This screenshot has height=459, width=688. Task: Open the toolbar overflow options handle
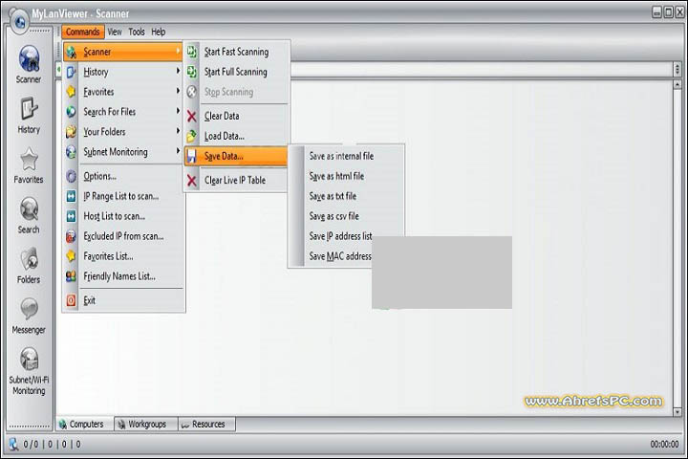677,70
